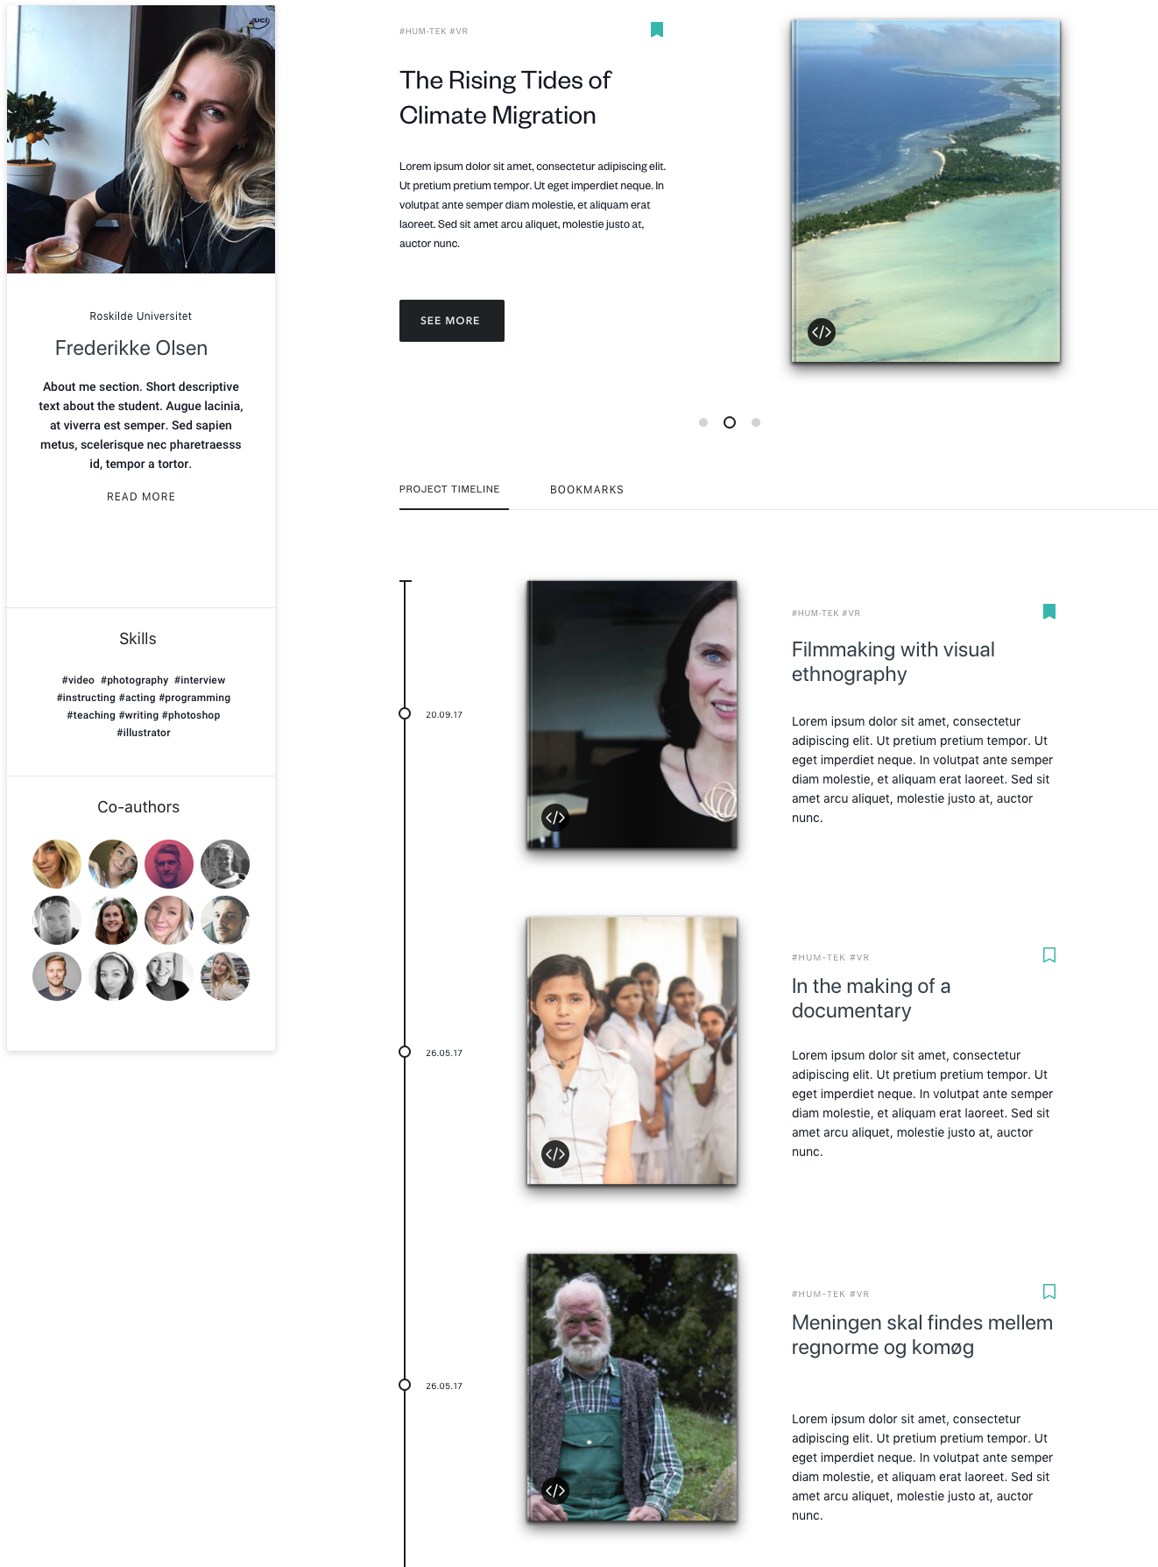The height and width of the screenshot is (1567, 1158).
Task: Open the red-tinted co-author avatar
Action: click(x=169, y=864)
